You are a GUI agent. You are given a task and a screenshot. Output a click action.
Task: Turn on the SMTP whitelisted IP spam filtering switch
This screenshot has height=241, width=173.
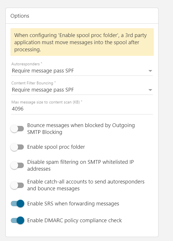[17, 165]
